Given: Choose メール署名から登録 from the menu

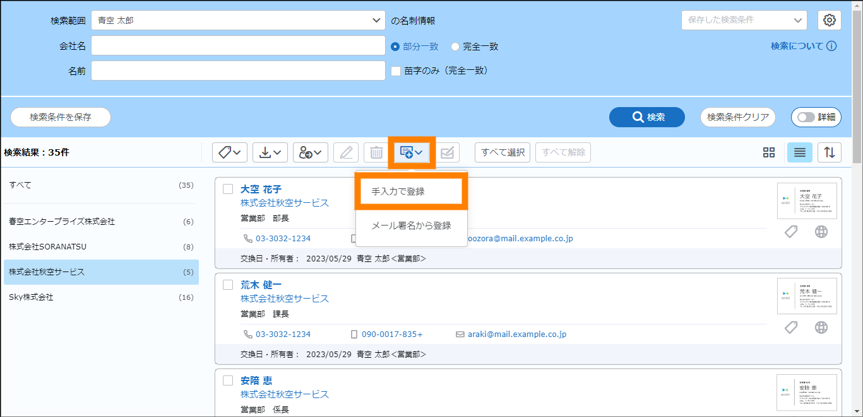Looking at the screenshot, I should [412, 226].
